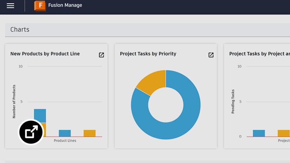Click the Pending Tasks axis label

233,101
